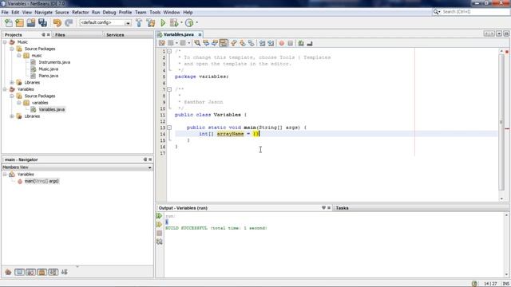Toggle Show Inner Classes in Navigator
The width and height of the screenshot is (511, 287).
(x=53, y=272)
